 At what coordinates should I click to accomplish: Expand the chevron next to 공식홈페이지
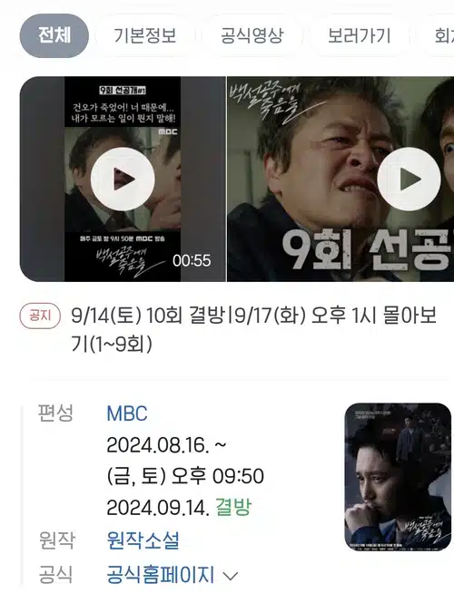[231, 577]
